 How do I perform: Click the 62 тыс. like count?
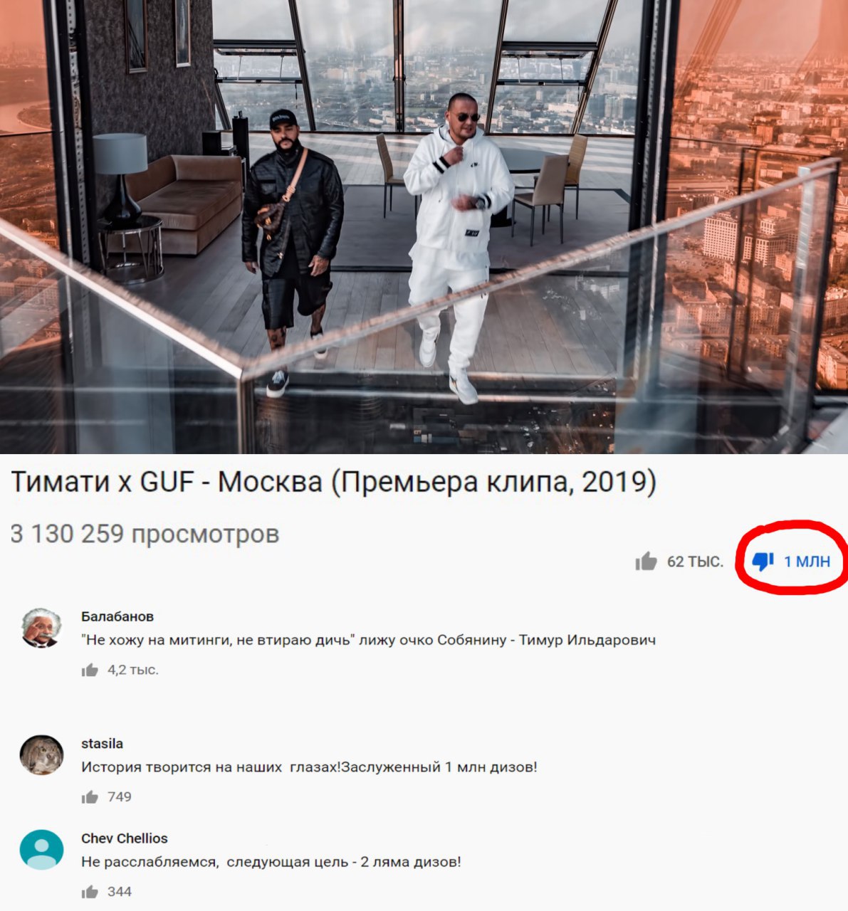(694, 562)
